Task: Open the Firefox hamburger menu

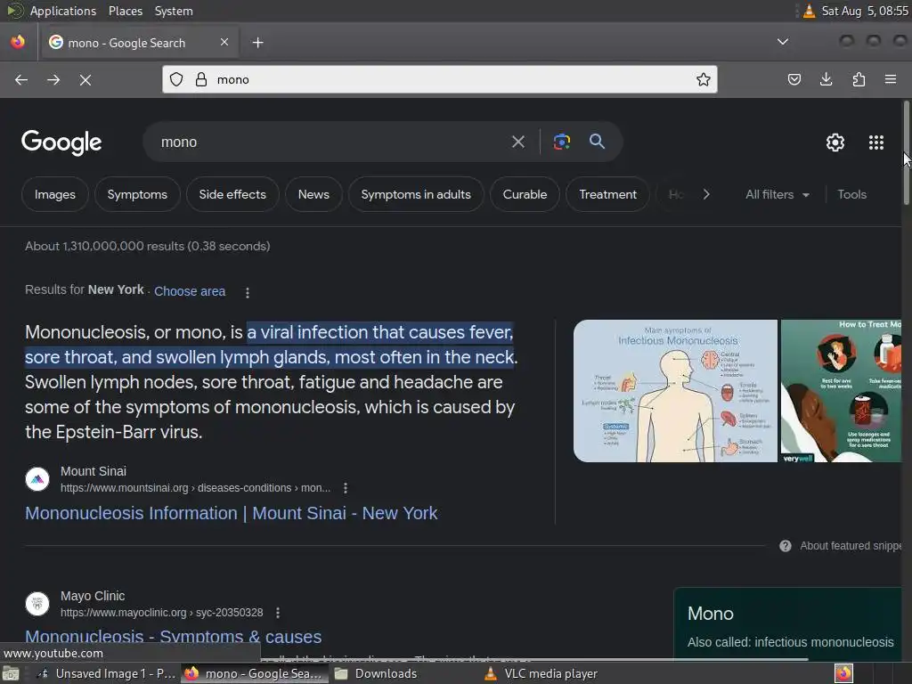Action: (x=891, y=79)
